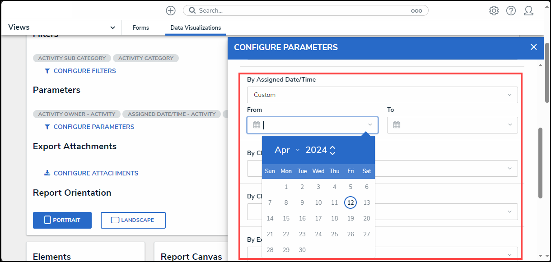Select April 7 in the calendar
The height and width of the screenshot is (262, 551).
(270, 203)
